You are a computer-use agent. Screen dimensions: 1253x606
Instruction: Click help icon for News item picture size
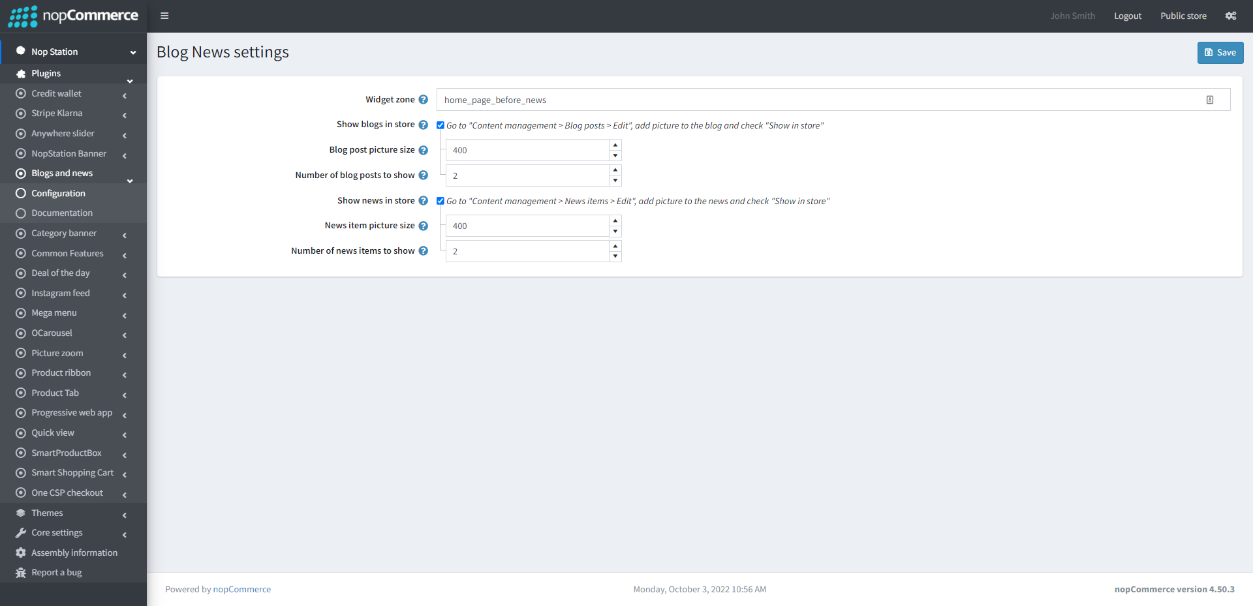[424, 226]
